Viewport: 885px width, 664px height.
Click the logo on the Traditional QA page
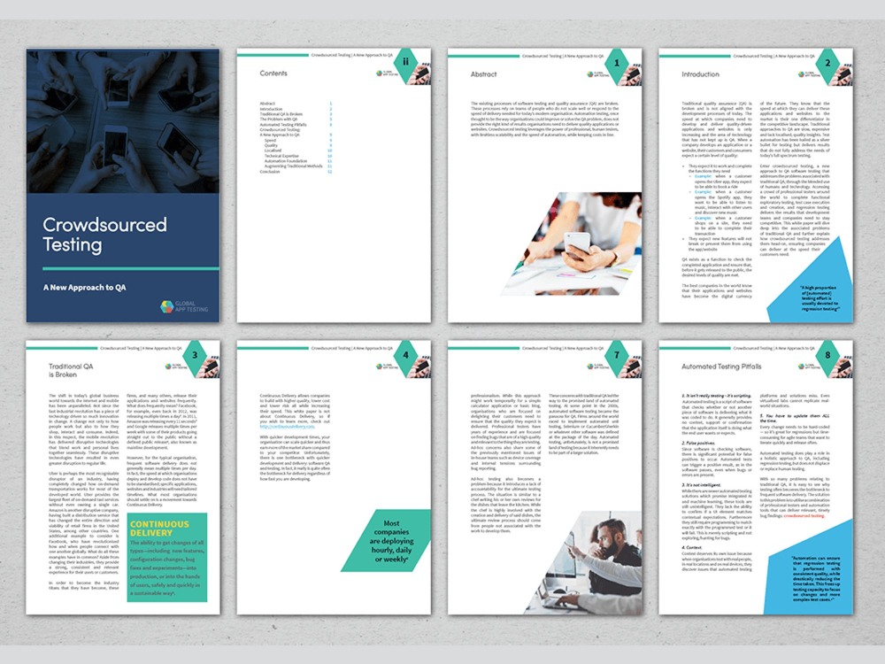click(176, 367)
